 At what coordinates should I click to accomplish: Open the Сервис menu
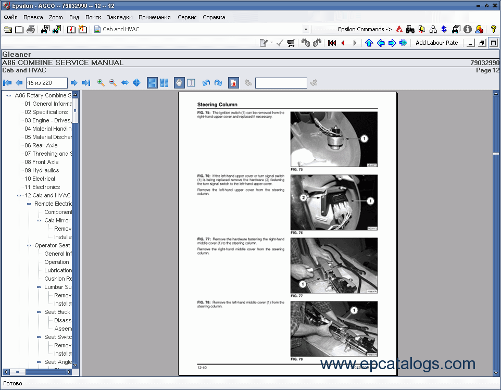coord(187,17)
